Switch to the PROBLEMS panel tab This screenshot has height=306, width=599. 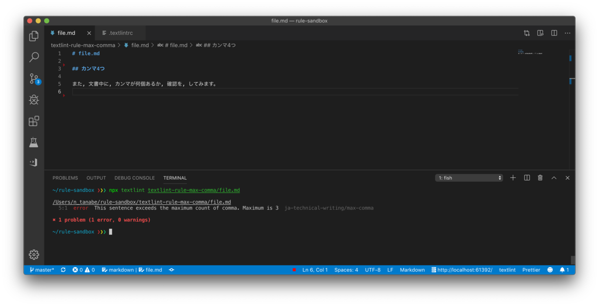pyautogui.click(x=65, y=178)
